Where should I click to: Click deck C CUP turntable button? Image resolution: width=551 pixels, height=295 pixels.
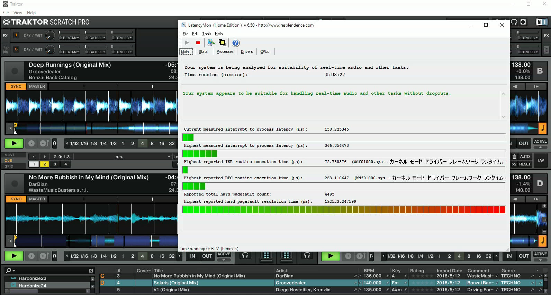point(44,256)
